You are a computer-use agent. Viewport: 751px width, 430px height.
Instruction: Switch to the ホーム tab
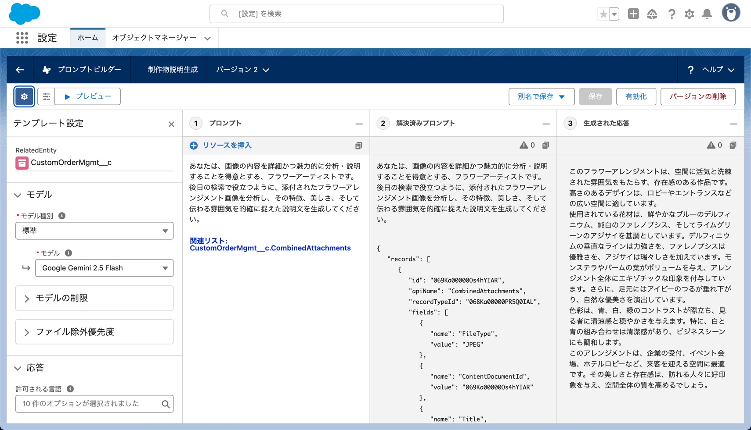88,38
